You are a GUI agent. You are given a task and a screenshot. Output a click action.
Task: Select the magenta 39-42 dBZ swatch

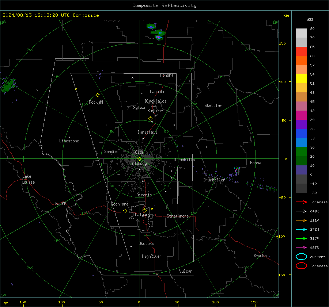click(301, 115)
